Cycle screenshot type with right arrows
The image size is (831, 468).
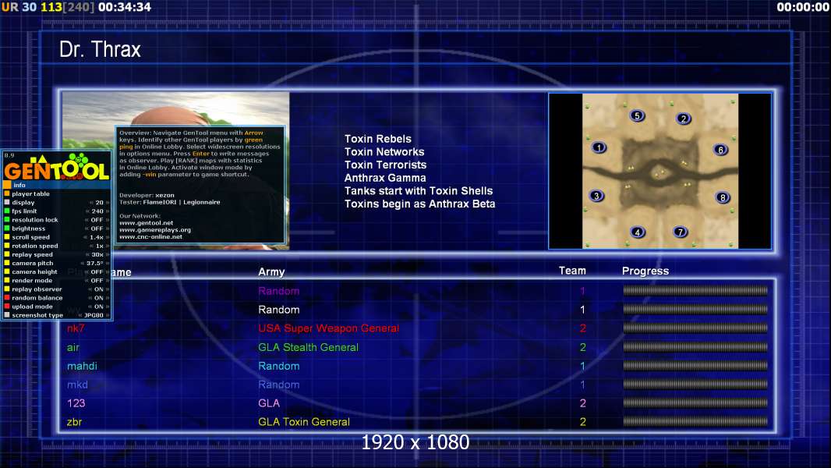coord(107,315)
